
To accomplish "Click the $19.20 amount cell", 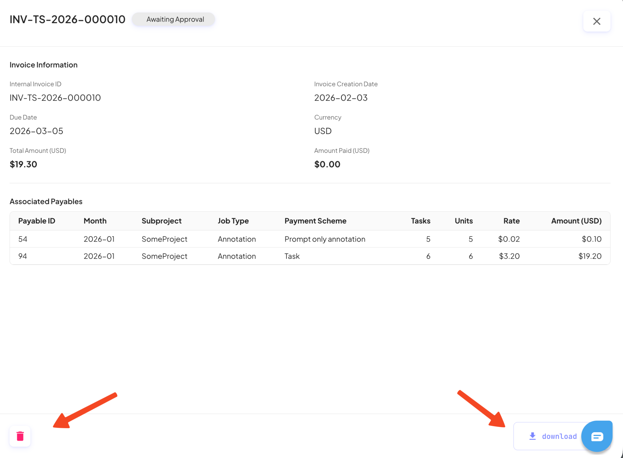I will point(590,256).
